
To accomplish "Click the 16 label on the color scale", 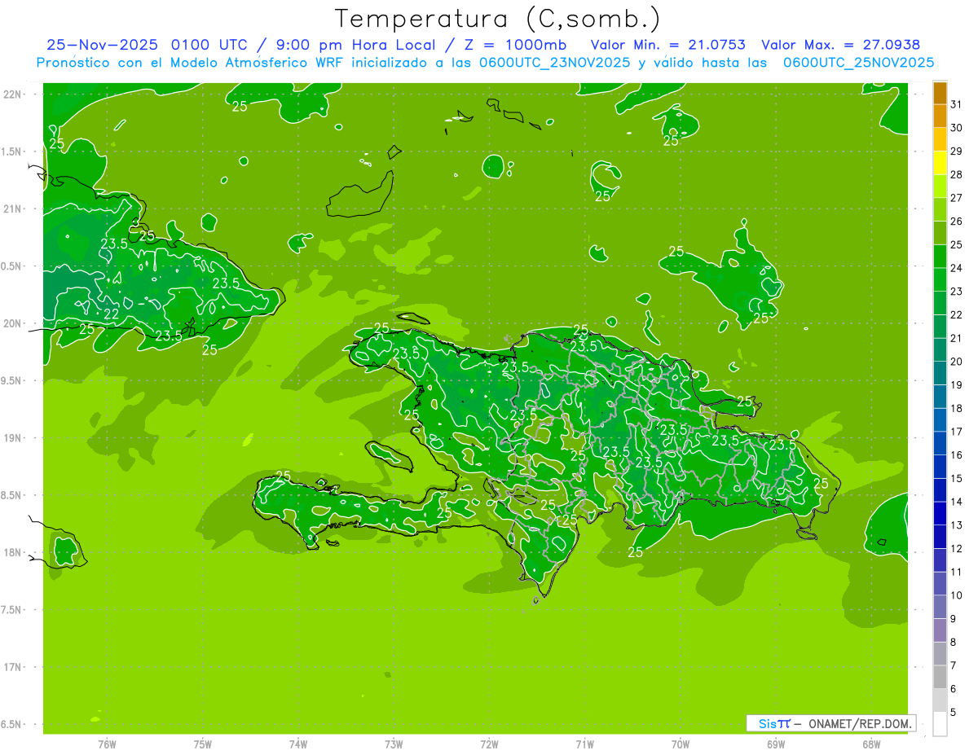I will click(x=956, y=455).
